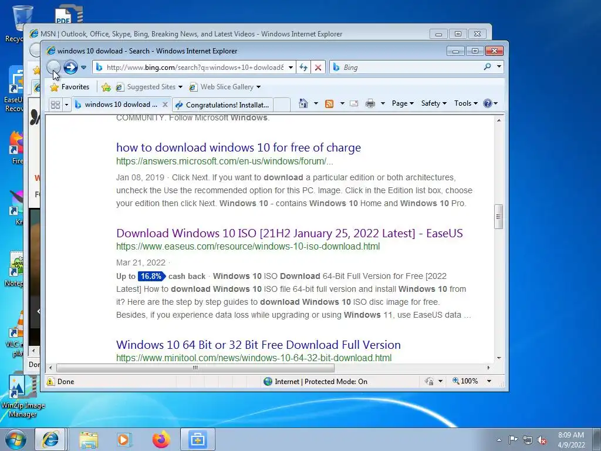Expand the Feeds dropdown arrow
The image size is (601, 451).
[x=342, y=103]
